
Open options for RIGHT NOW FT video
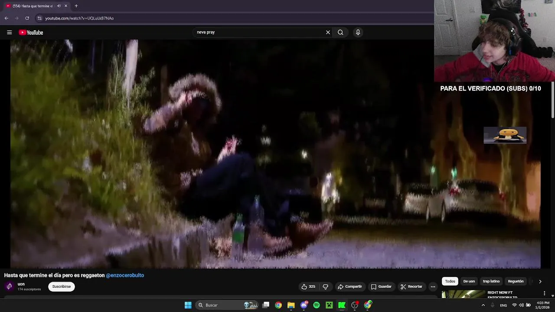(x=544, y=293)
